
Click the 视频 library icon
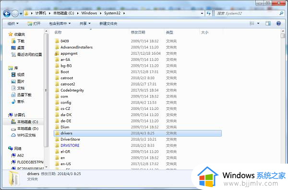click(13, 74)
